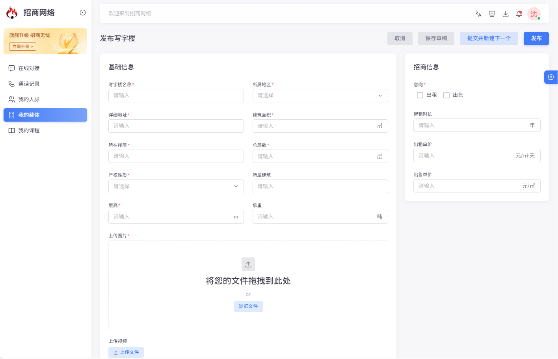The image size is (558, 359).
Task: Click the 浏览文件 button
Action: [x=248, y=306]
